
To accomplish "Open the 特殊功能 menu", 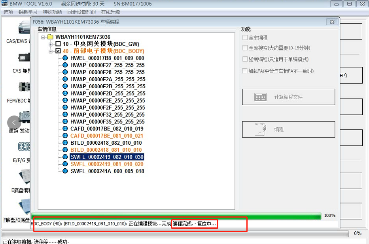I will 52,12.
